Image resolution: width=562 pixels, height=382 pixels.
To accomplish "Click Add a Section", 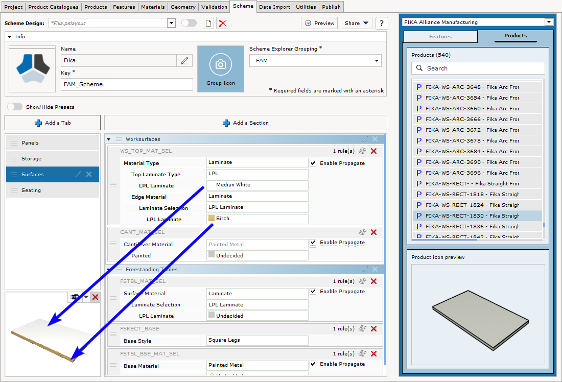I will coord(246,123).
